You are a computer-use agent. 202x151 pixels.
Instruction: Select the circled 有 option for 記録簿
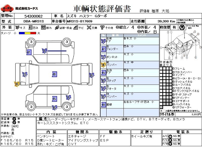[14, 122]
